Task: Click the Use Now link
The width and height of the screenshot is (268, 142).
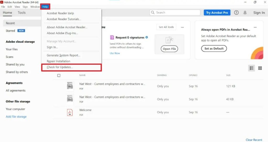Action: coord(115,53)
